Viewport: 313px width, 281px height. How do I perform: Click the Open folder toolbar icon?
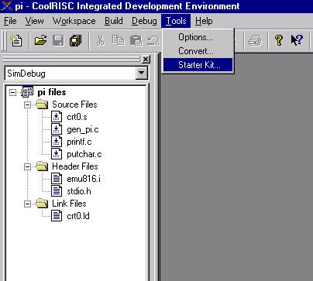(41, 40)
